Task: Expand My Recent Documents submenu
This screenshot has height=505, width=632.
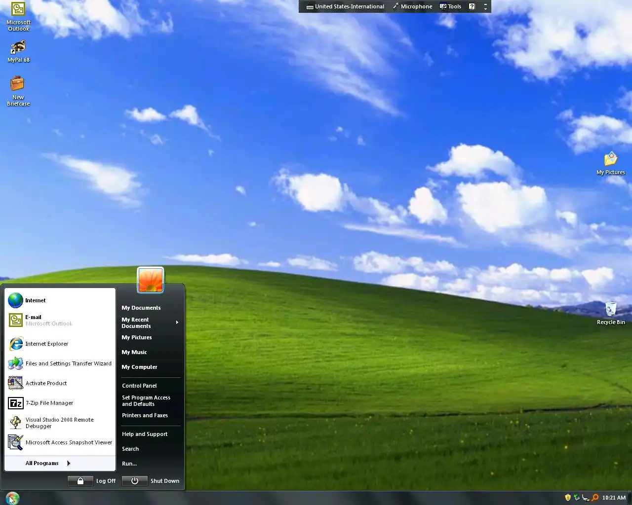Action: pos(150,323)
